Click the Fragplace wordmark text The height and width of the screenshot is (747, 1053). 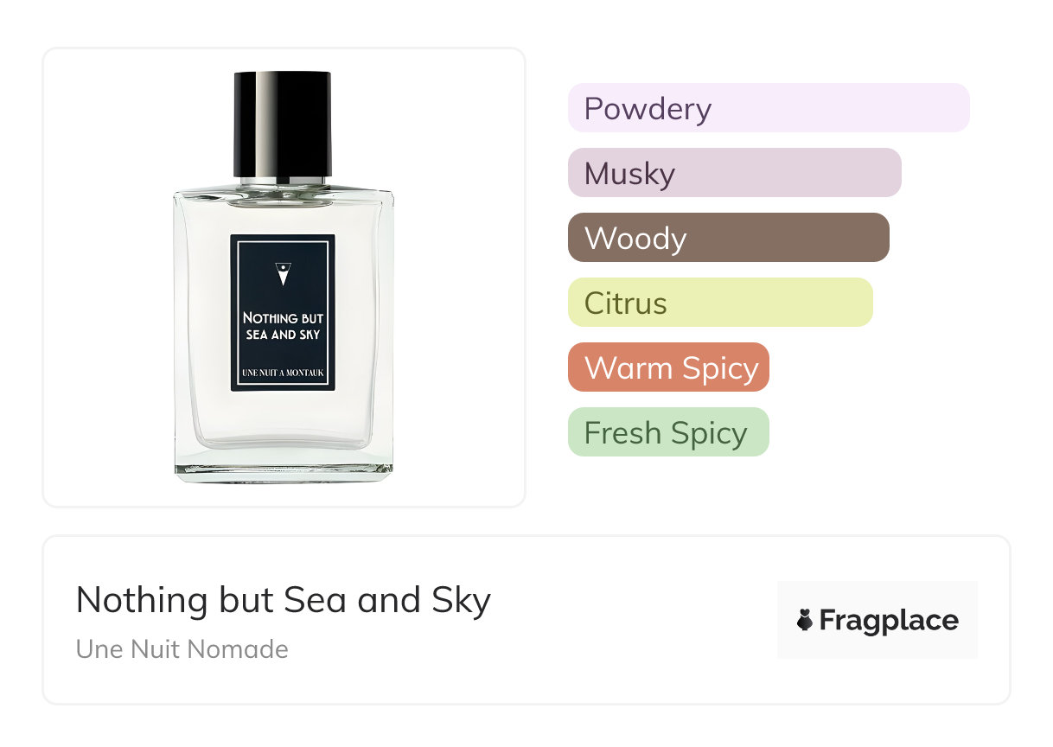point(889,621)
